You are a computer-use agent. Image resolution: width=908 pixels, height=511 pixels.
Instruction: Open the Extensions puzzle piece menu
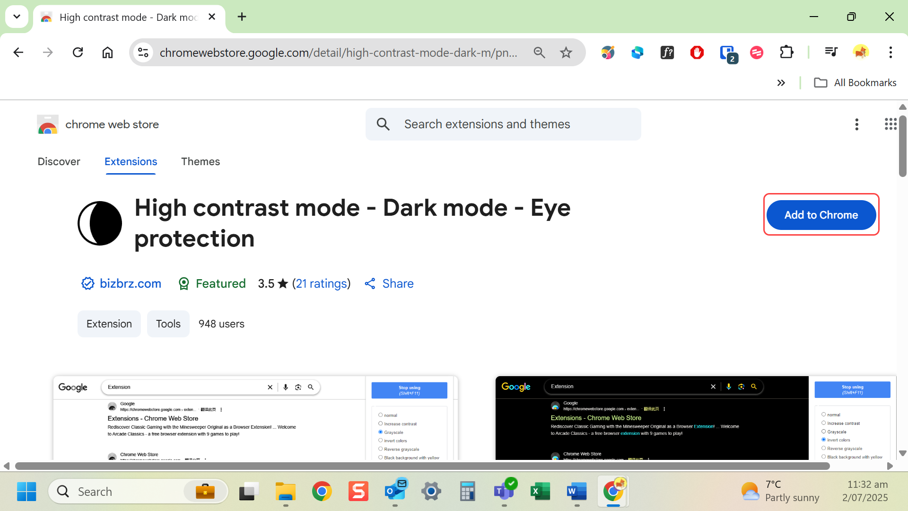point(786,53)
